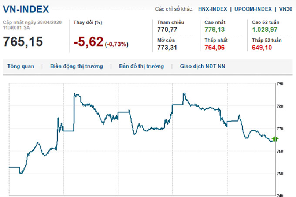Click the 750 label on the price axis
The height and width of the screenshot is (197, 296).
280,174
